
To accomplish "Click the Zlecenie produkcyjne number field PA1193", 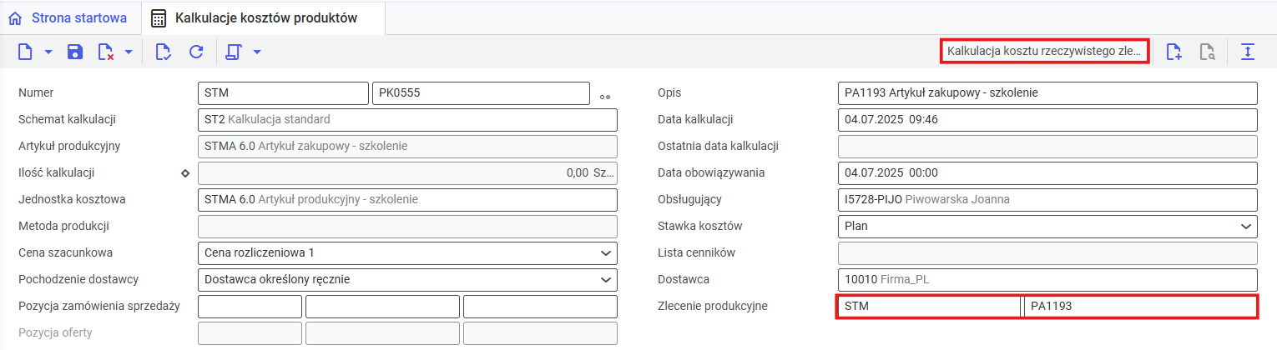I will click(1140, 306).
